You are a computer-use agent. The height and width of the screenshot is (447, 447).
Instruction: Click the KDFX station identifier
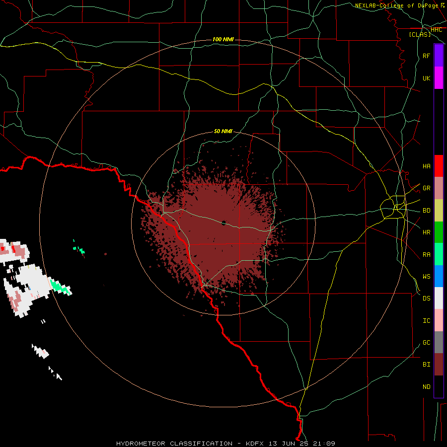click(x=255, y=444)
